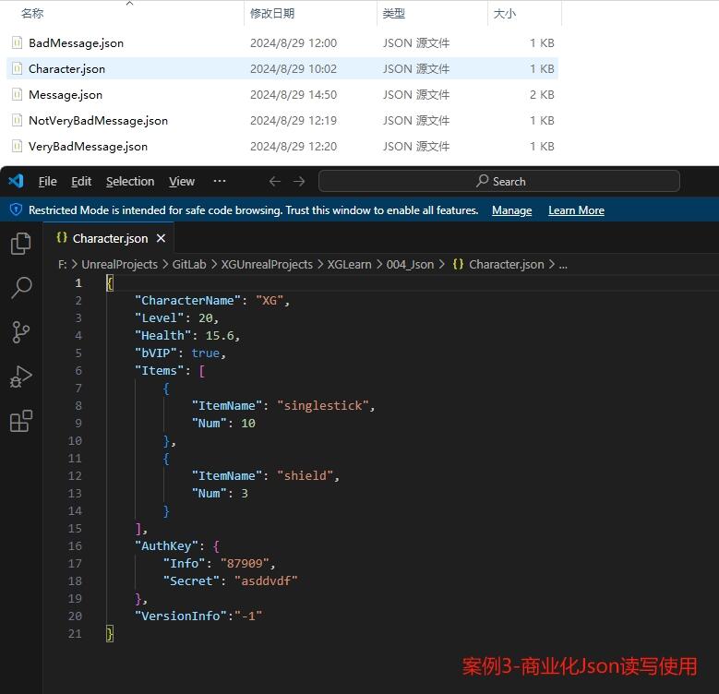Select VeryBadMessage.json in the file list

pyautogui.click(x=88, y=147)
